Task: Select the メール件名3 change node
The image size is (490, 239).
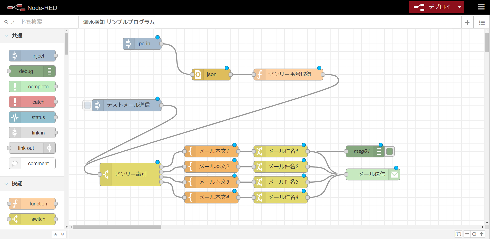Action: click(x=281, y=182)
